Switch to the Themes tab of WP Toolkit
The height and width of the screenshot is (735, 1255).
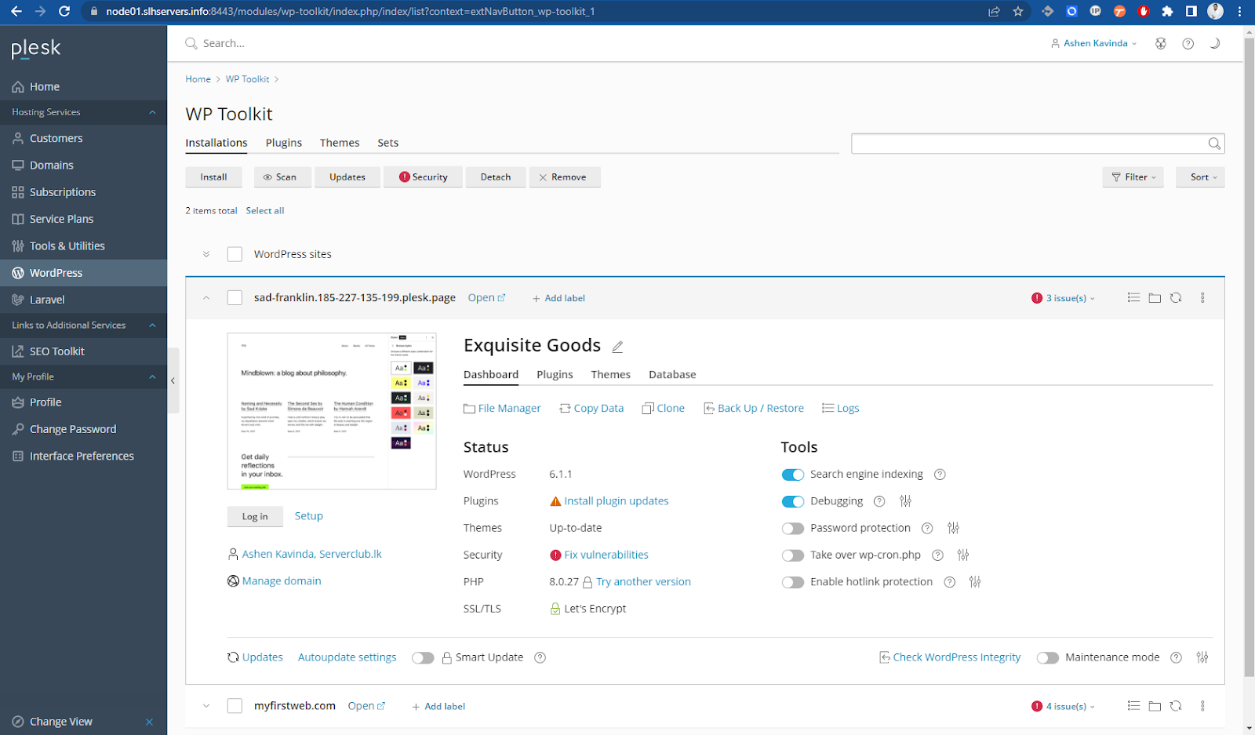coord(339,143)
